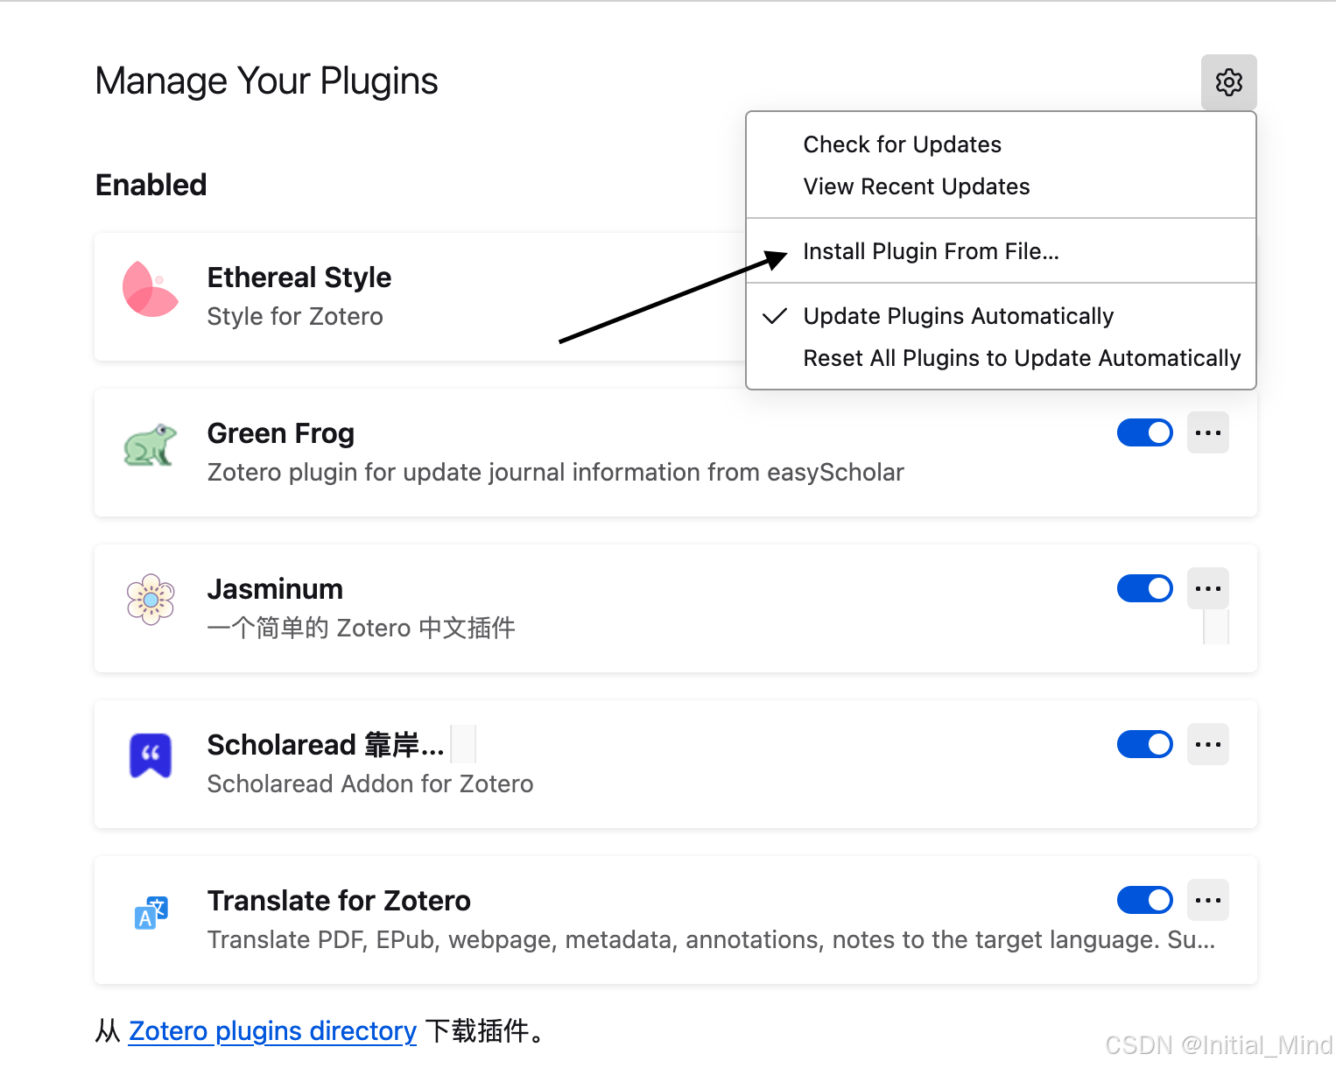
Task: Open more options for Green Frog
Action: (1207, 432)
